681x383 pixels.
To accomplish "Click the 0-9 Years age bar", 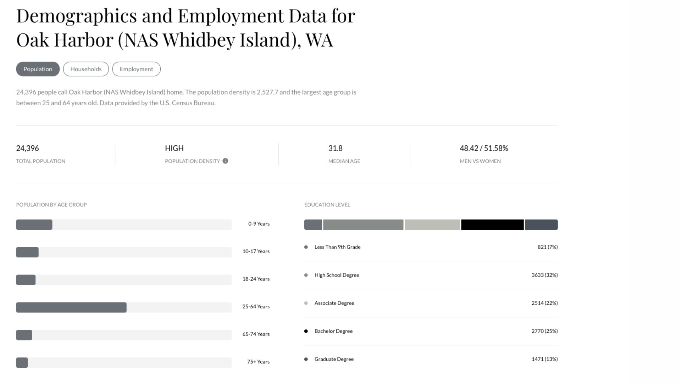I will point(34,224).
